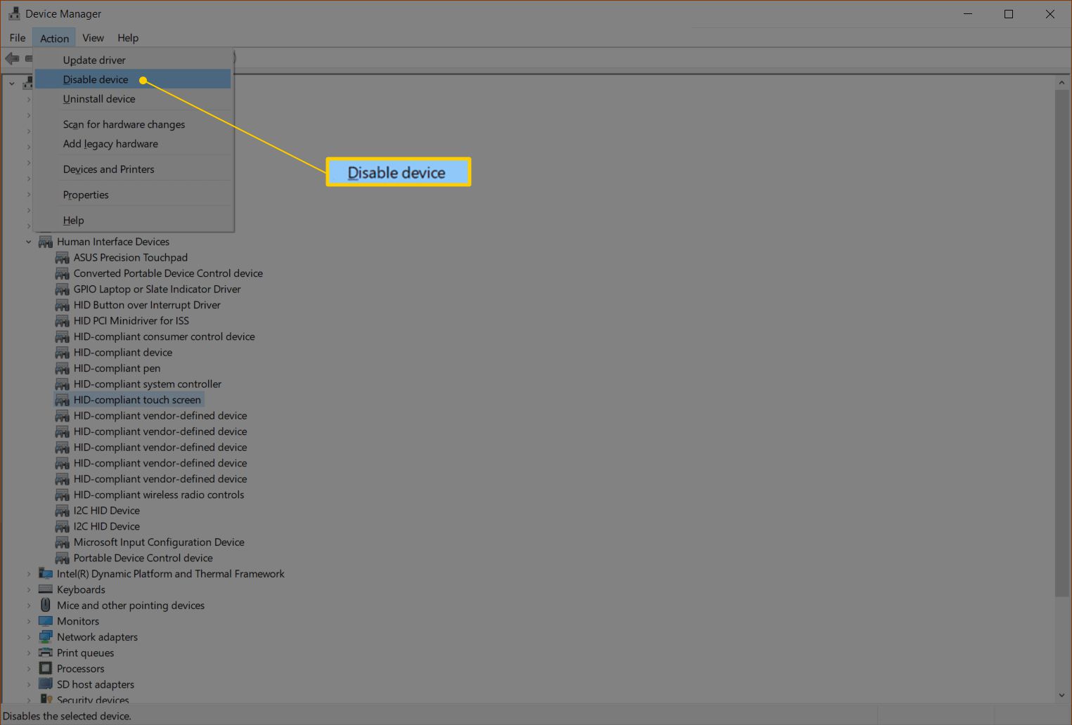
Task: Click the vertical scrollbar thumb
Action: click(1061, 344)
